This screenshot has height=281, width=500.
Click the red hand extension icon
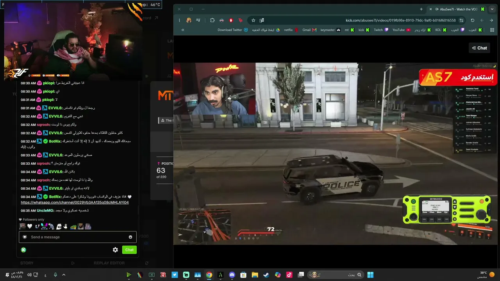click(x=231, y=20)
